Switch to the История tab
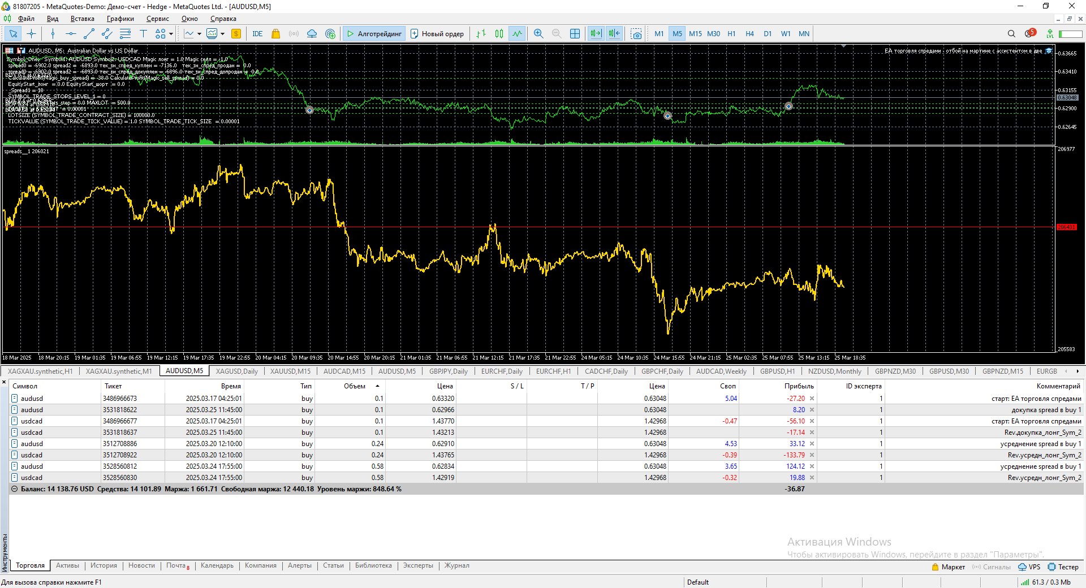This screenshot has height=588, width=1086. 104,565
